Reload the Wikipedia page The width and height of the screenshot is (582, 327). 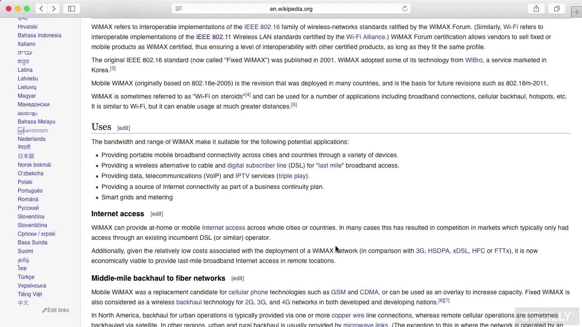(405, 9)
